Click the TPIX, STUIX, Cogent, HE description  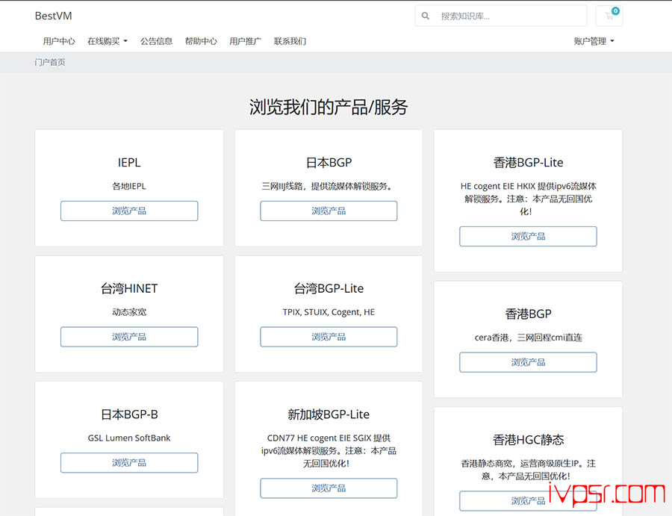(329, 312)
